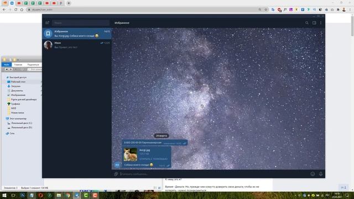This screenshot has width=354, height=199.
Task: Bookmark page with star icon
Action: 266,10
